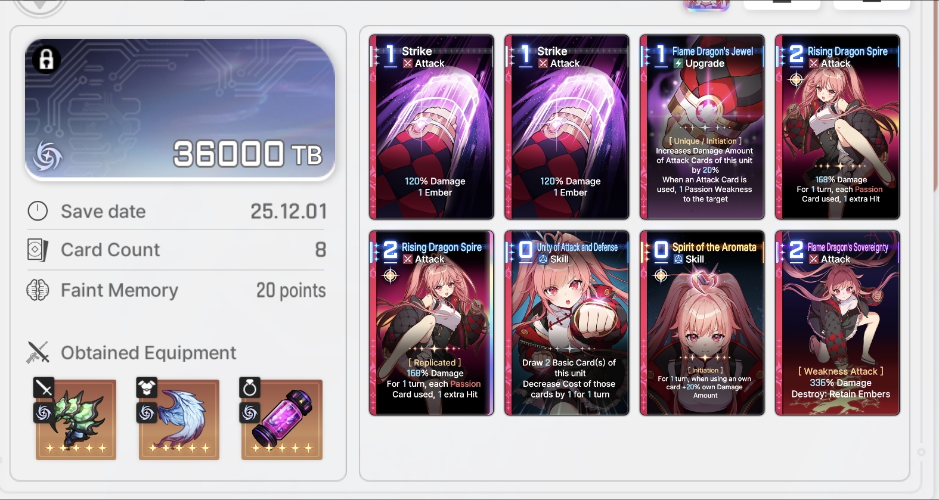Click the lock icon on save data banner

pos(47,60)
